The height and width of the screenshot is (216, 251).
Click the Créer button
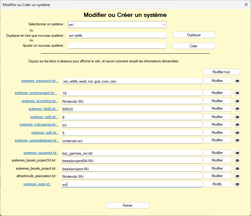pos(194,46)
